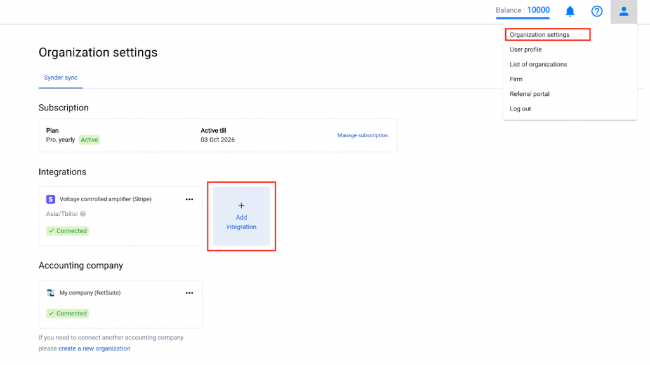
Task: Click the Connected badge under Stripe integration
Action: [x=67, y=231]
